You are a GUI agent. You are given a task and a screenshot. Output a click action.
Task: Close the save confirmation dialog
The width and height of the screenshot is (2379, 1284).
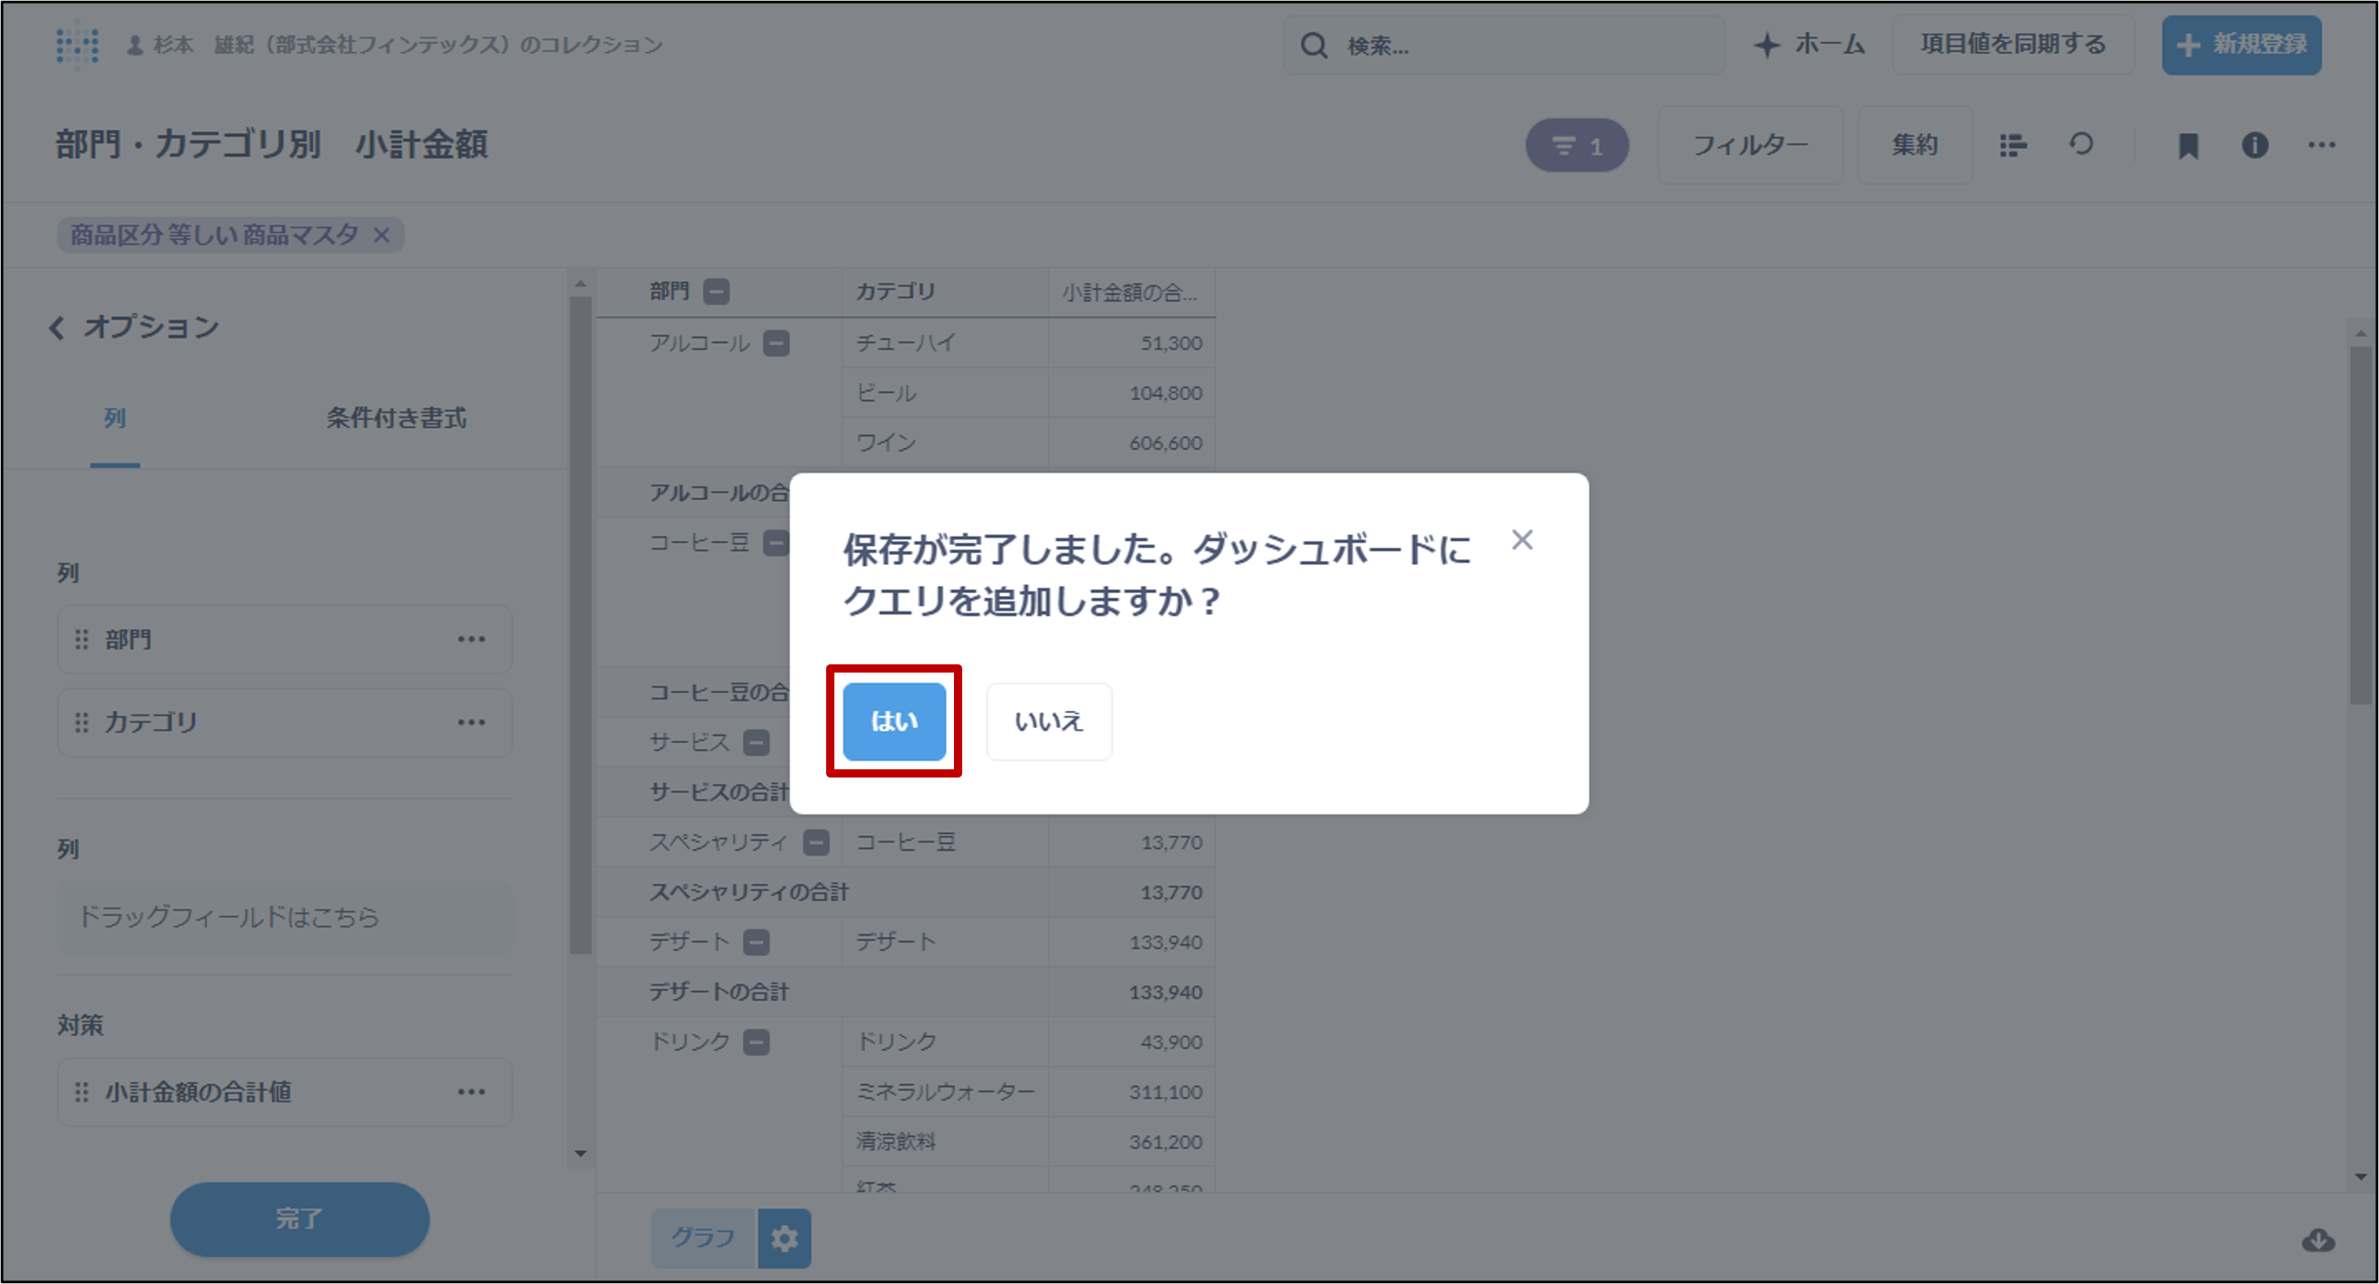(1521, 540)
